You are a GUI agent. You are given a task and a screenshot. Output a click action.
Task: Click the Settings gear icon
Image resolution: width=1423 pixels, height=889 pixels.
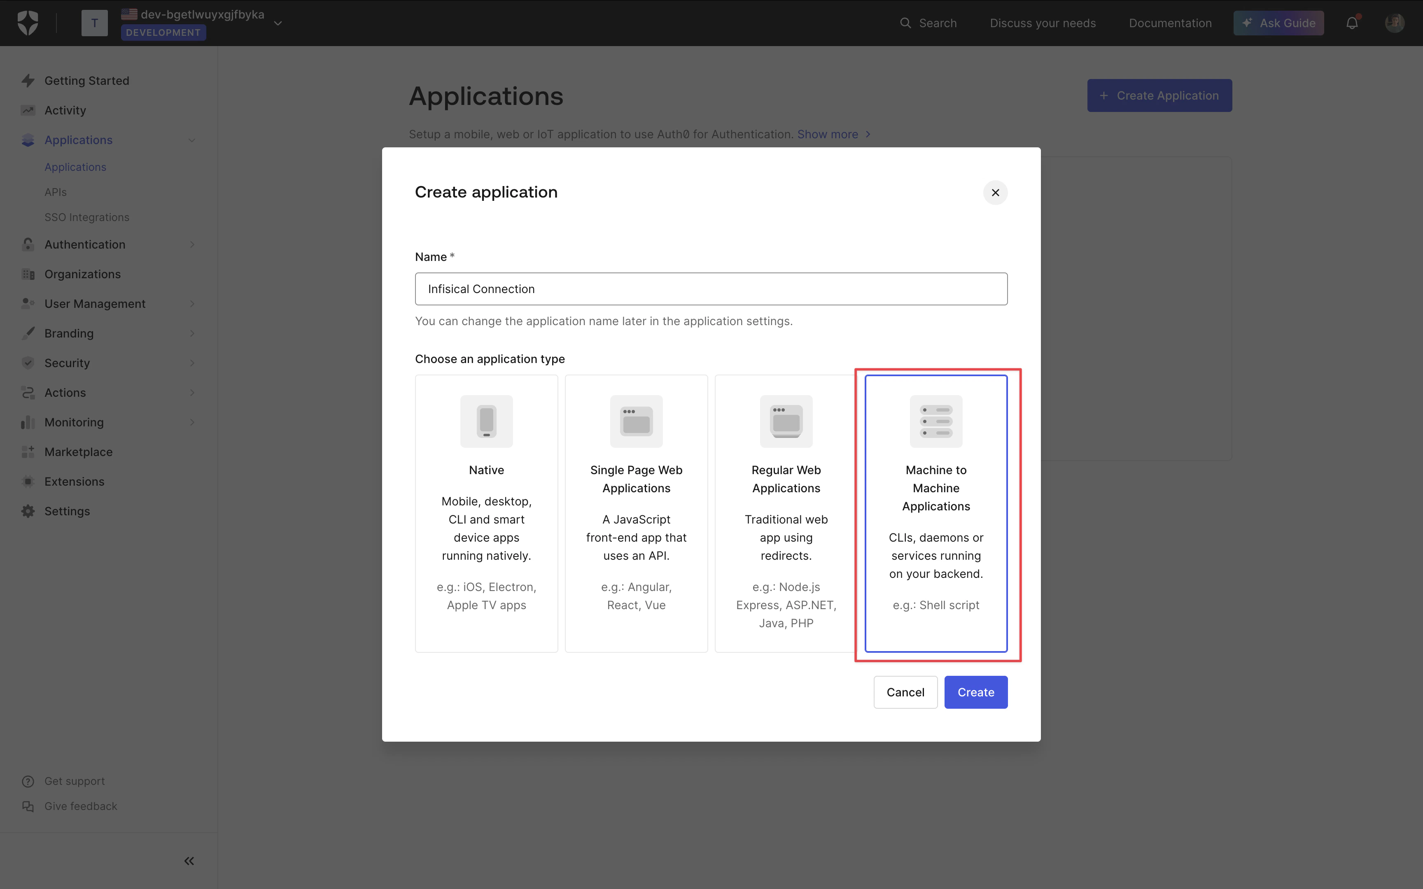click(28, 511)
